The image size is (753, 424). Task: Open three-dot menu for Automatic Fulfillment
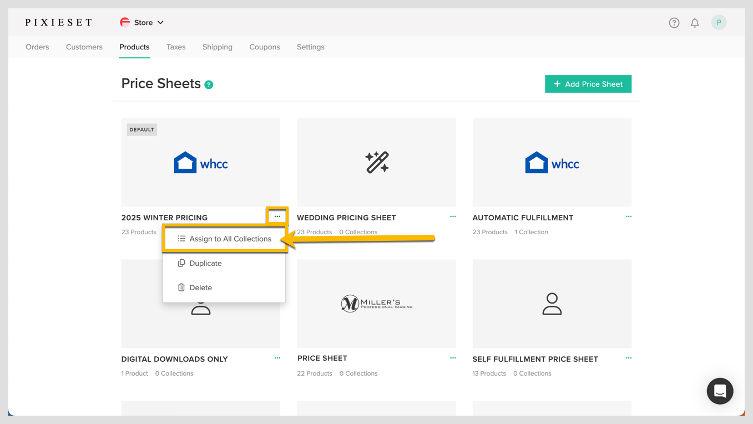point(629,216)
